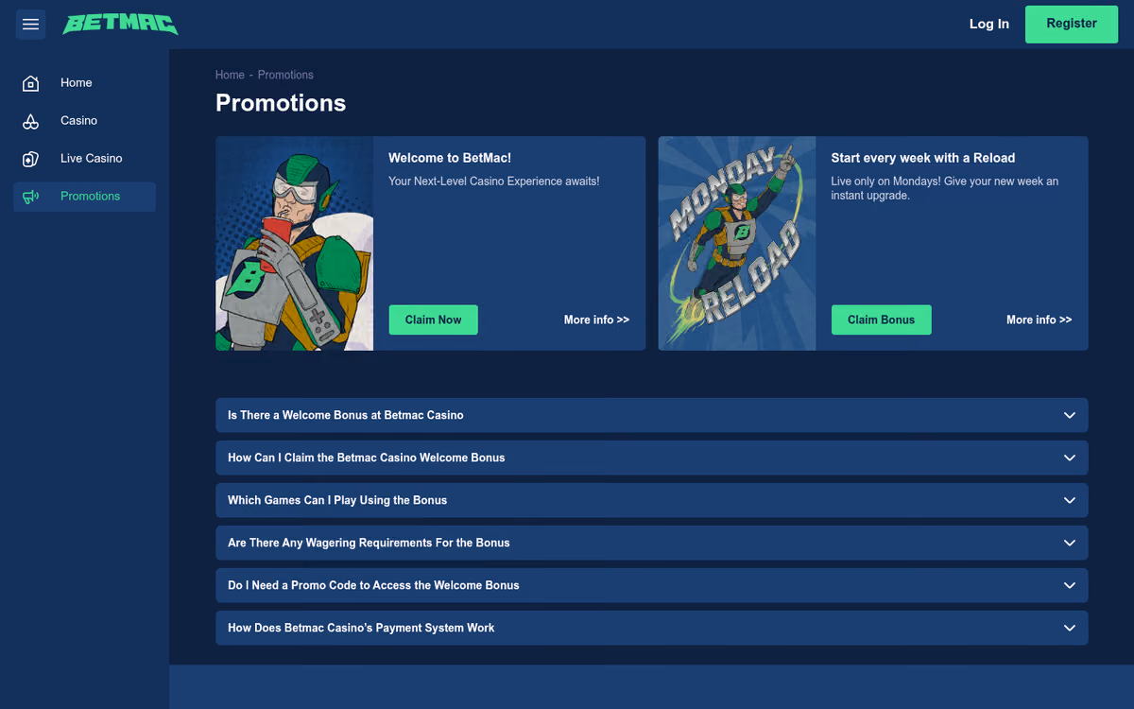1134x709 pixels.
Task: Click chevron on Claim Welcome Bonus row
Action: pyautogui.click(x=1070, y=458)
